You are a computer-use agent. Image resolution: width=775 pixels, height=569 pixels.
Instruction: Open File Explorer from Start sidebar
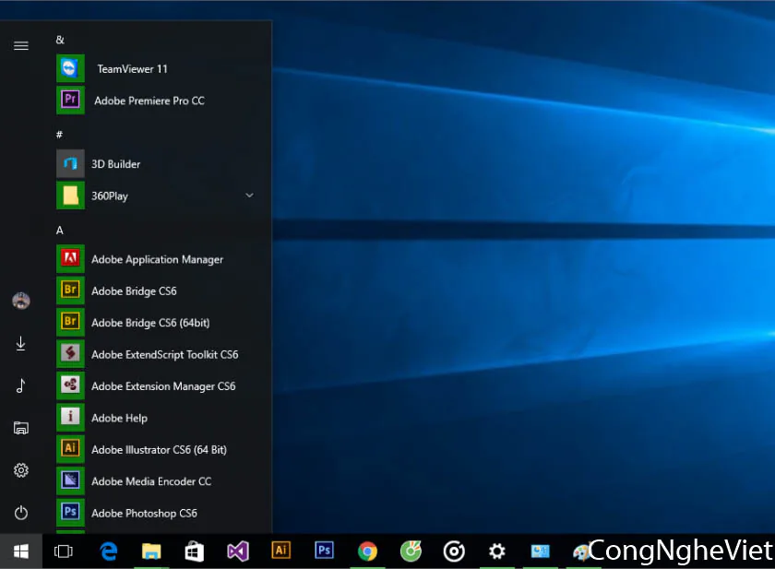click(20, 428)
